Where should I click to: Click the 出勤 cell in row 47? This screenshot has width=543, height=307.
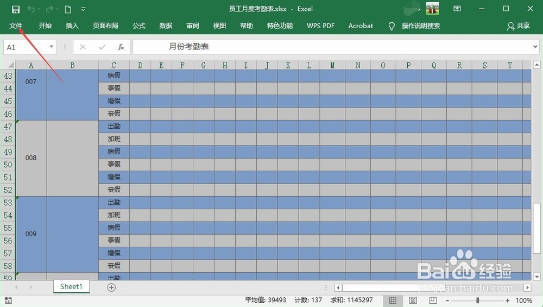point(114,127)
